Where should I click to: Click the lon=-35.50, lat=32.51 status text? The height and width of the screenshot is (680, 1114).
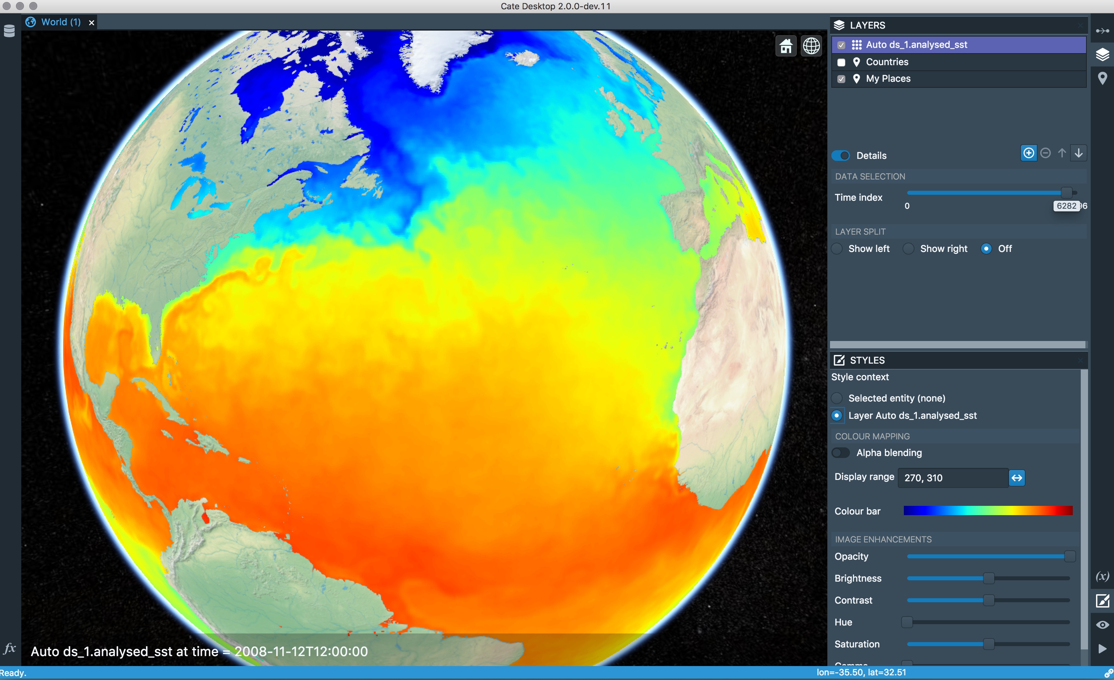coord(861,672)
